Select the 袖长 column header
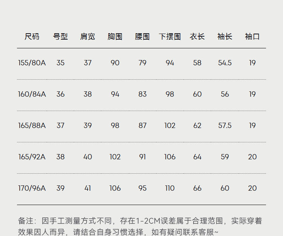Viewport: 283px width, 236px height. (225, 37)
